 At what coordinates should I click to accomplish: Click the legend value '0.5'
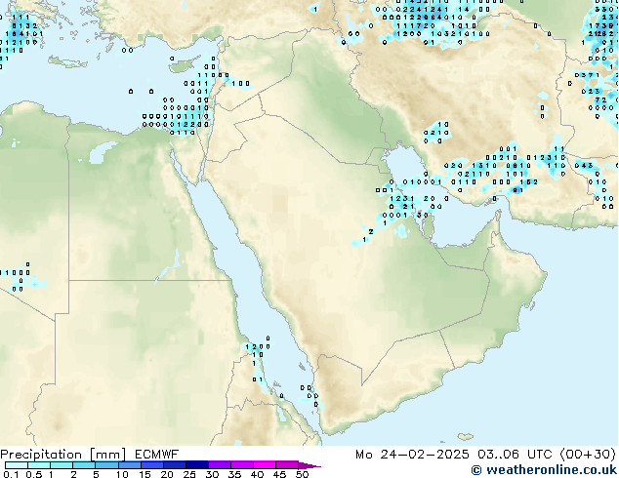click(x=34, y=474)
